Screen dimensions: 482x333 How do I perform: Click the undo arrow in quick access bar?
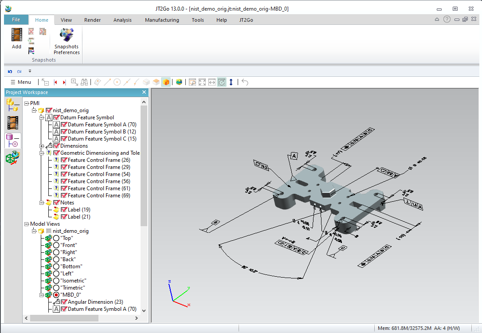[10, 71]
